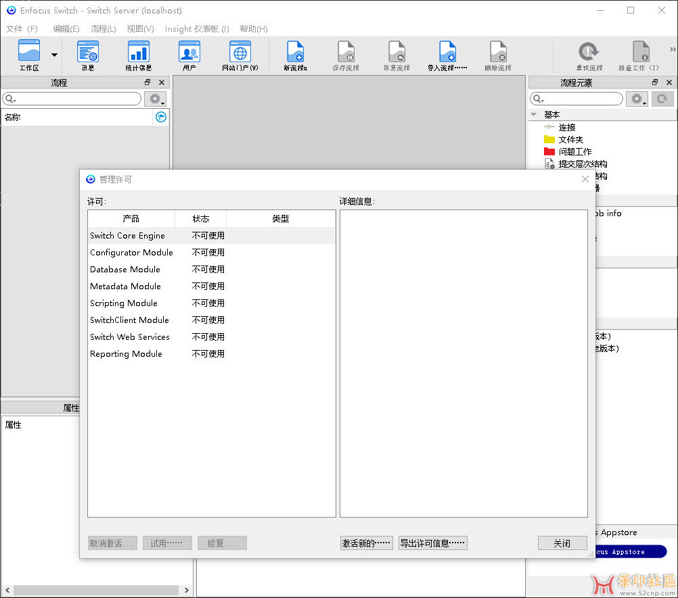
Task: Click the 类型 column header
Action: click(281, 218)
